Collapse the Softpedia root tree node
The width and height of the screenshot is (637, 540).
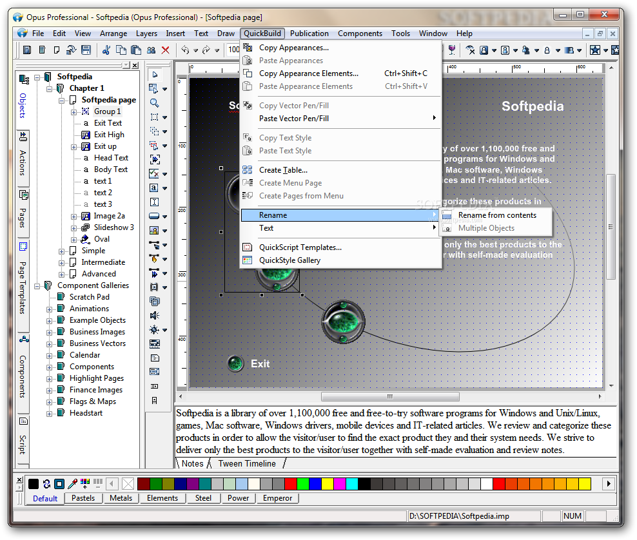pos(37,77)
